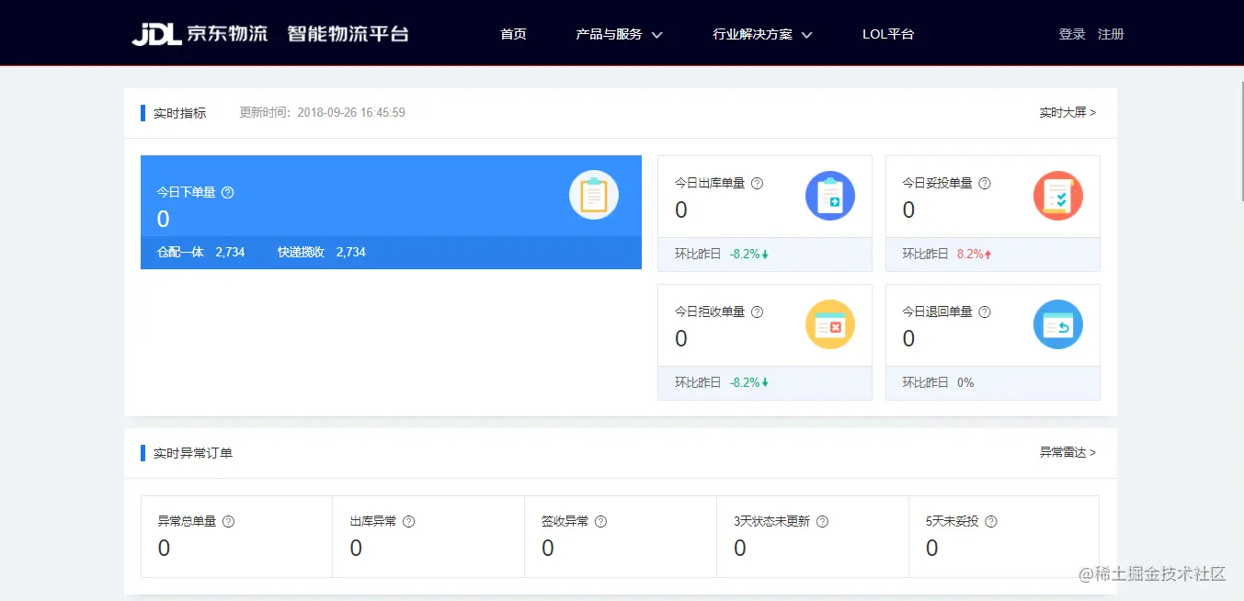Click the 出库异常 label
Screen dimensions: 1244x601
[x=373, y=521]
